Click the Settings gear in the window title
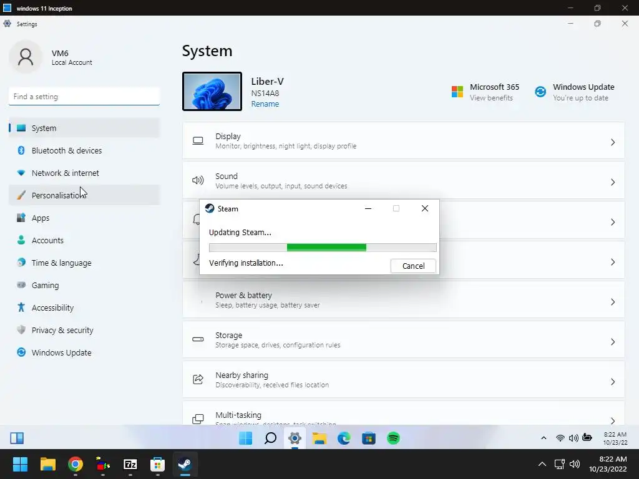The image size is (639, 479). 7,24
